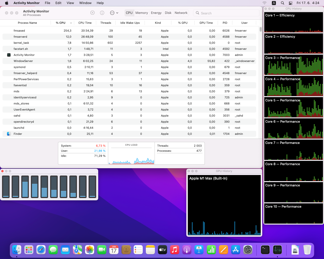Click the Wi-Fi status icon in menu bar
The image size is (324, 259).
coord(265,3)
